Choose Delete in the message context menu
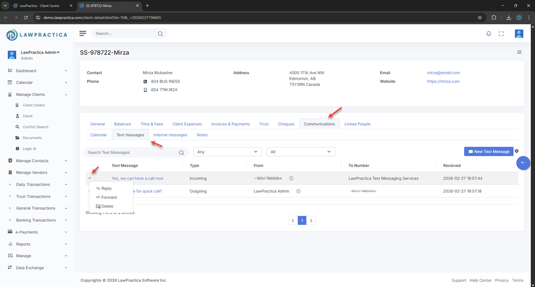Screen dimensions: 535x287 pos(107,206)
